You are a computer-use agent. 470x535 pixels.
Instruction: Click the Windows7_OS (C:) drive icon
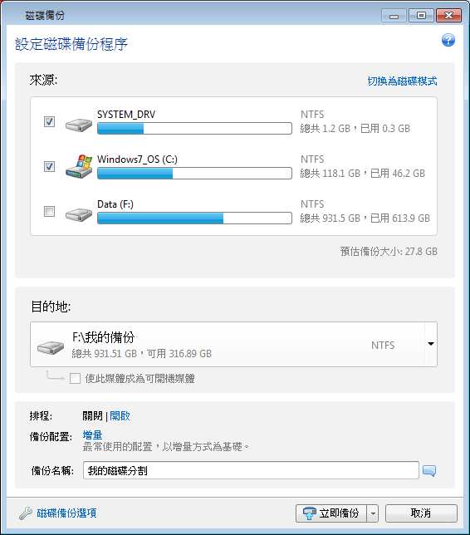(x=79, y=166)
